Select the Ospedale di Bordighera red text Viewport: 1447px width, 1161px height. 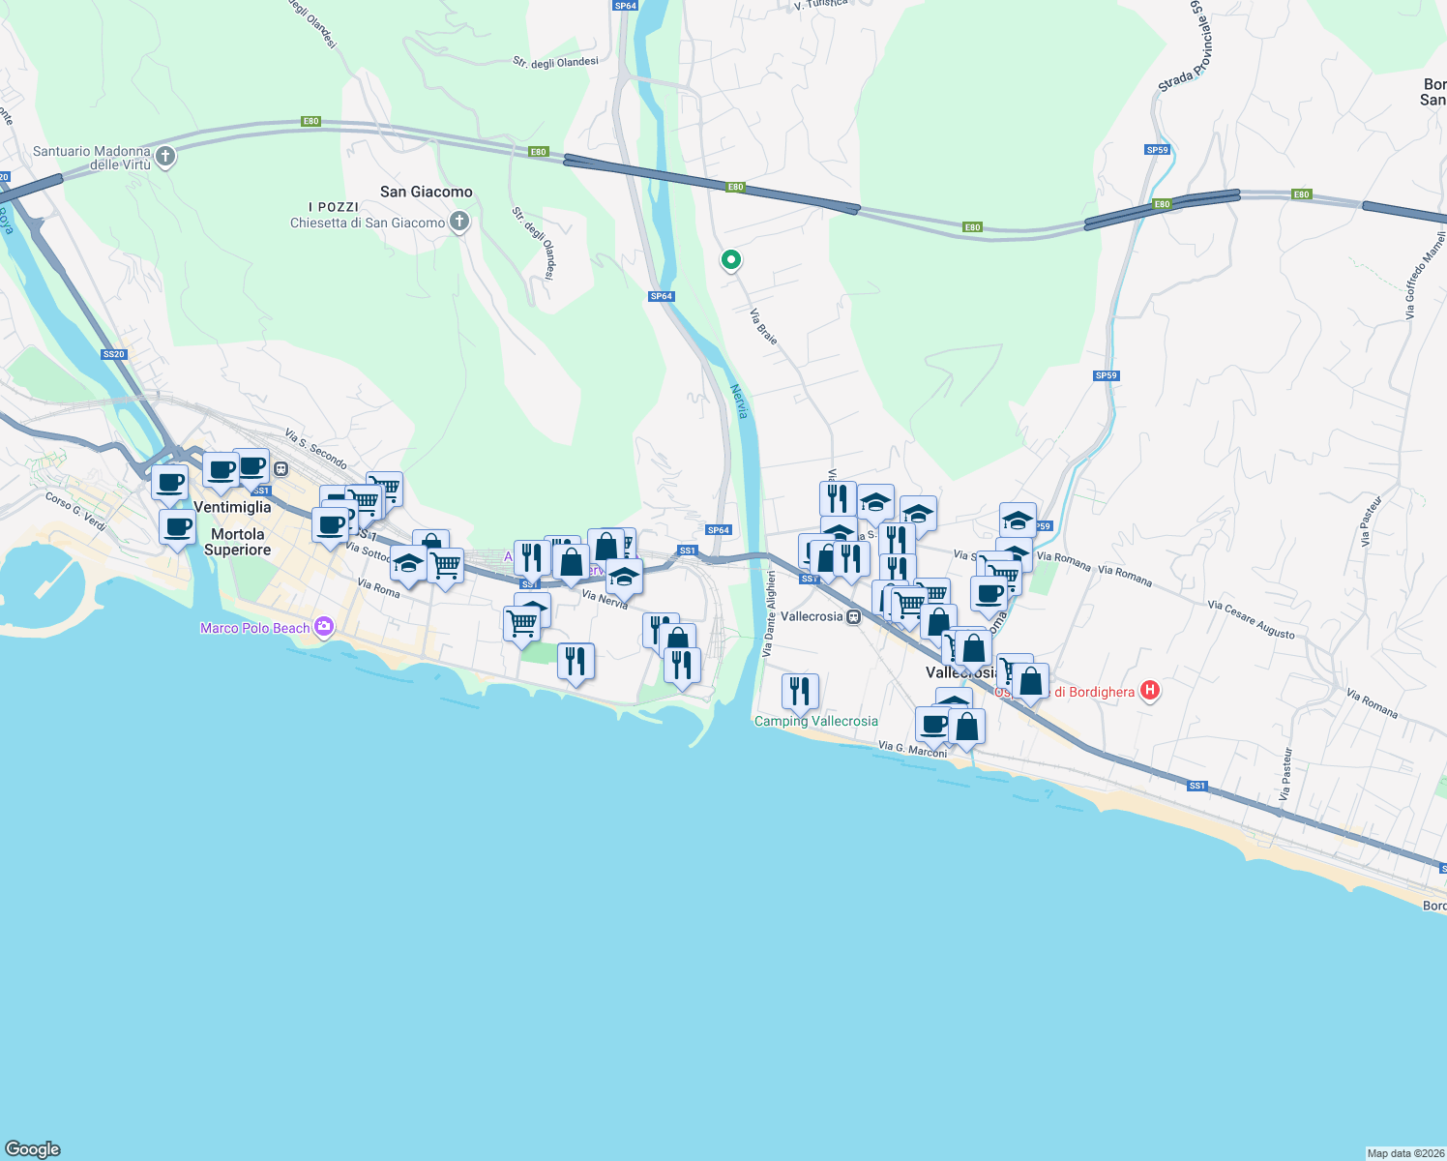pos(1064,692)
